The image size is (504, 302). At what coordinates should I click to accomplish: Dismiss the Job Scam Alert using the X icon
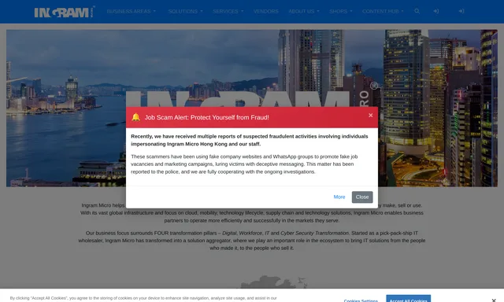(x=371, y=115)
